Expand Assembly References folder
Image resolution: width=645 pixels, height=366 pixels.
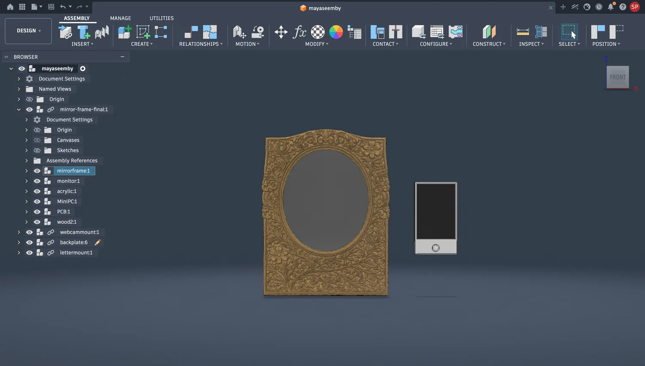click(27, 161)
